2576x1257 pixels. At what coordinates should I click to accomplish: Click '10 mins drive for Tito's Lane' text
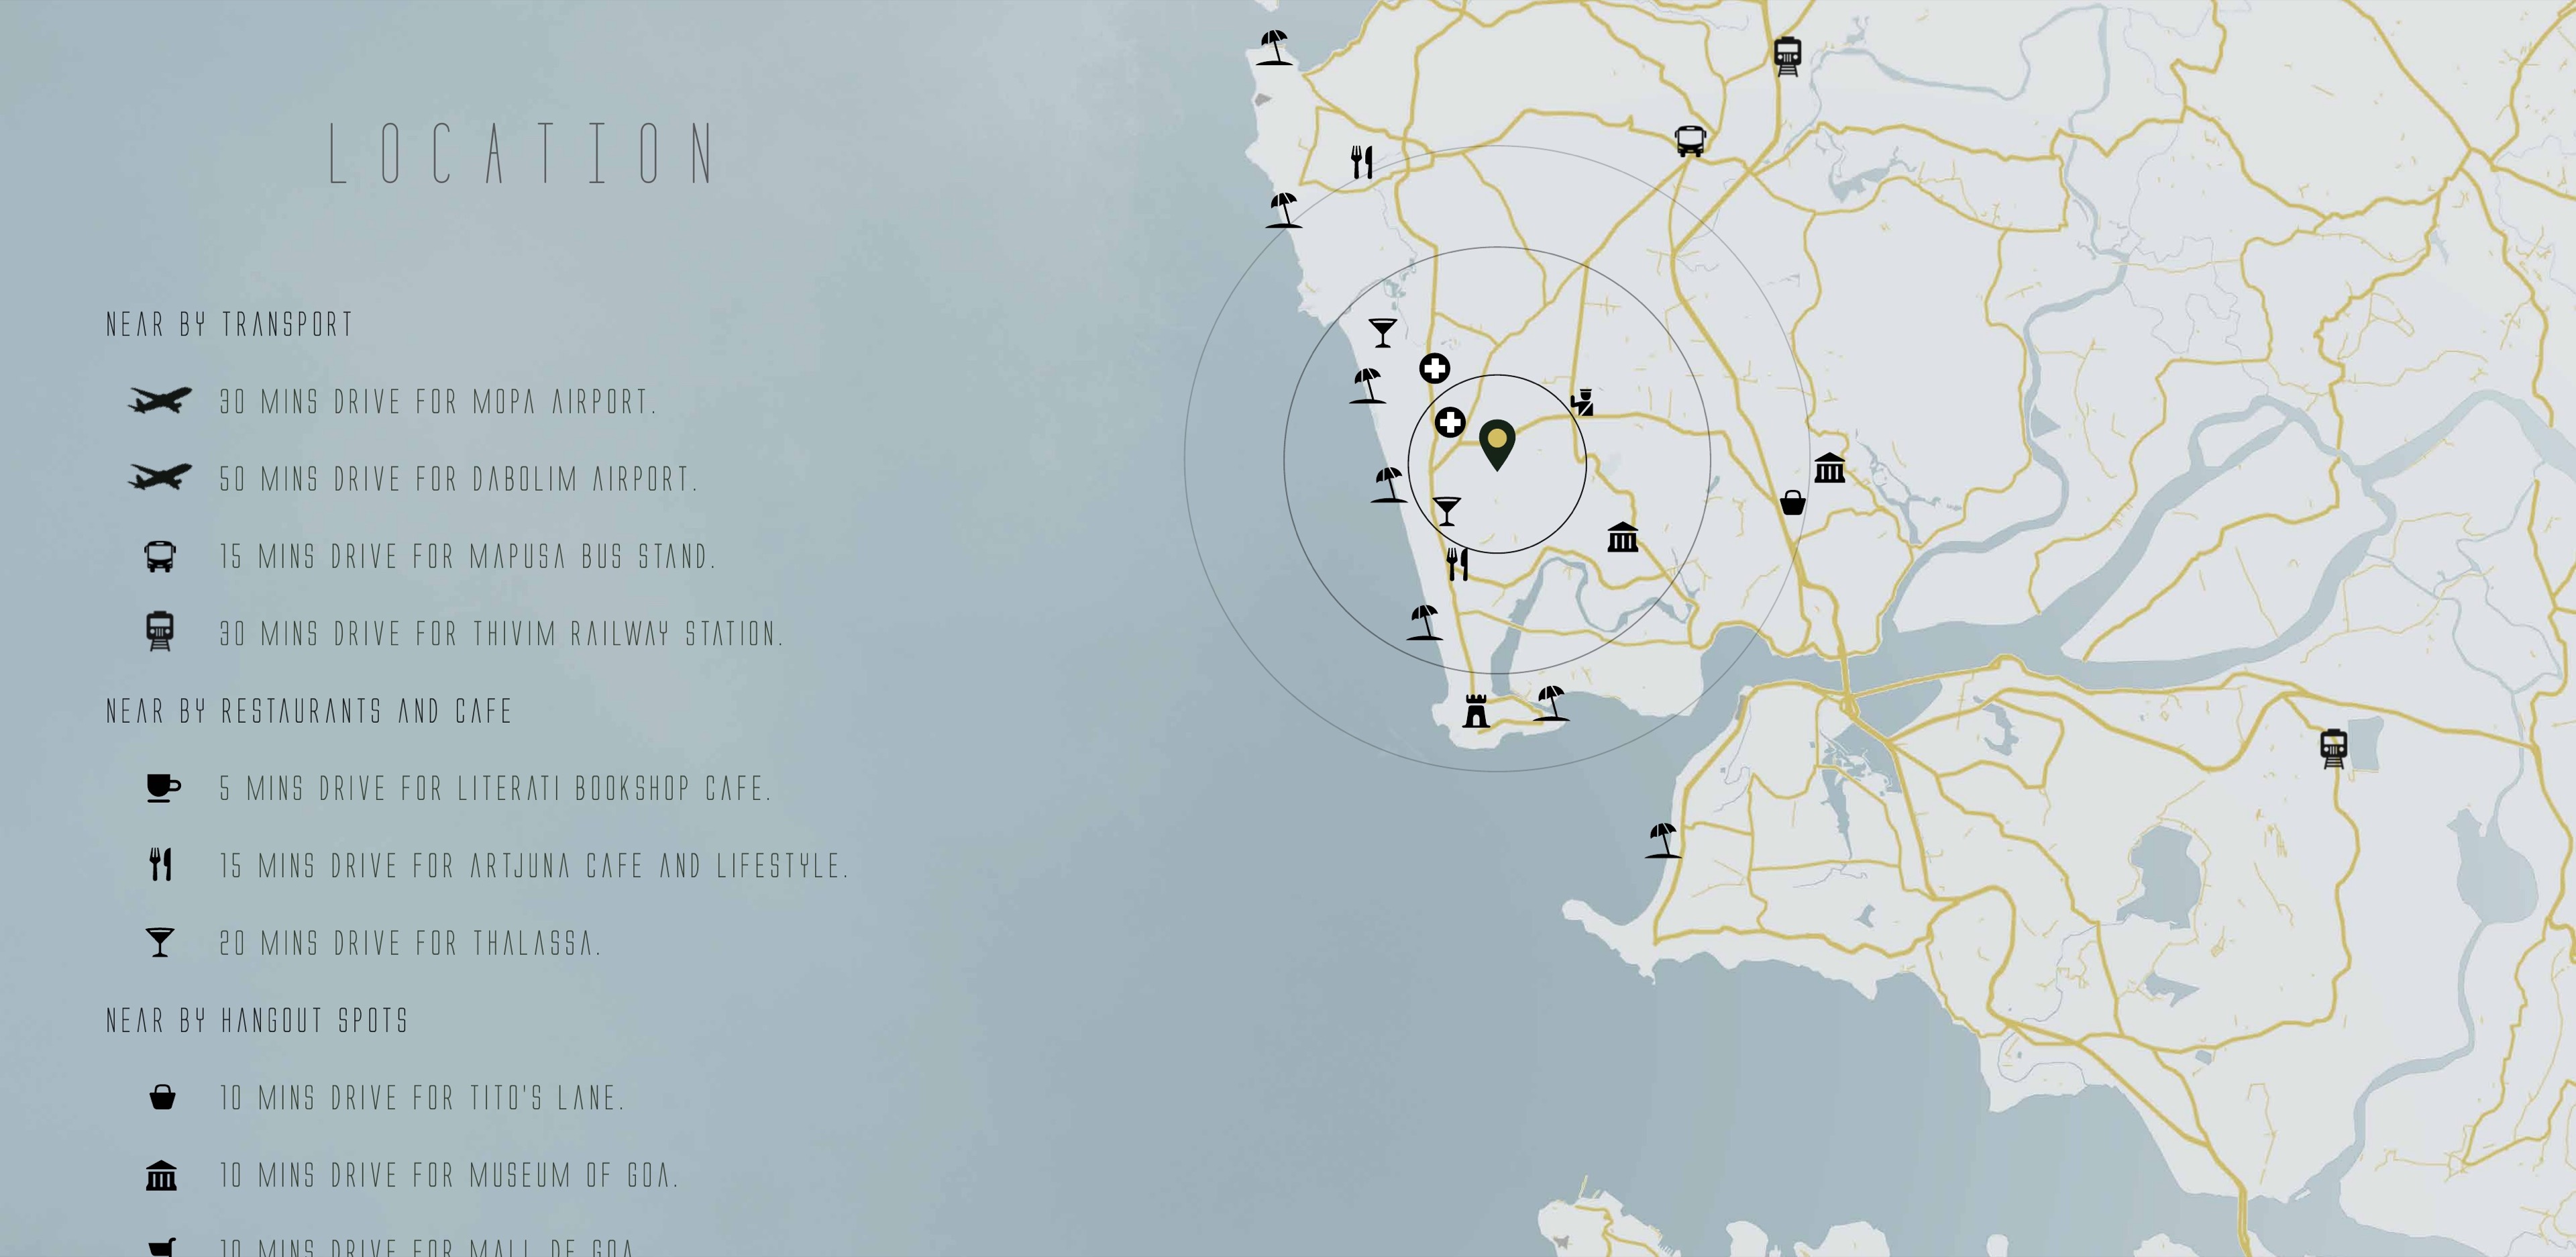point(422,1097)
